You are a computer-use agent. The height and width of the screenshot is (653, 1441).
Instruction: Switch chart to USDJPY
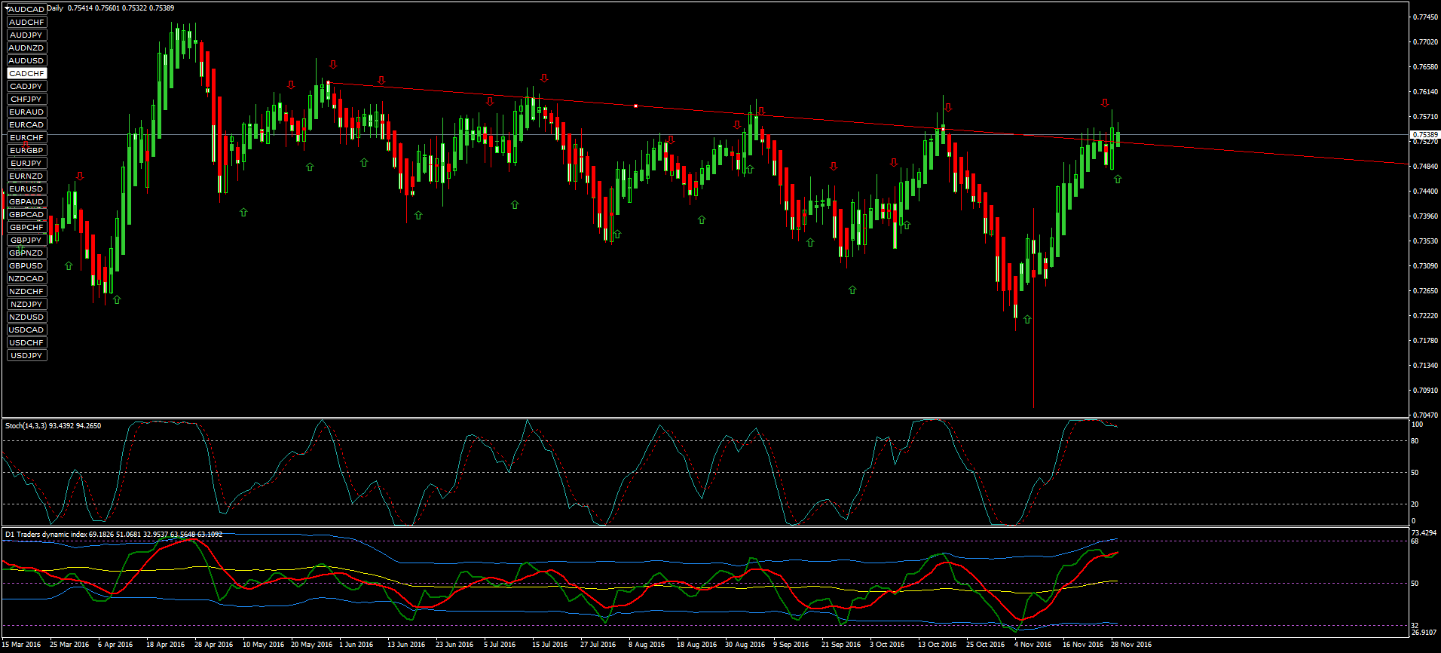26,356
